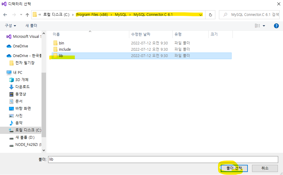Go up one folder level
The width and height of the screenshot is (283, 175).
(x=27, y=15)
